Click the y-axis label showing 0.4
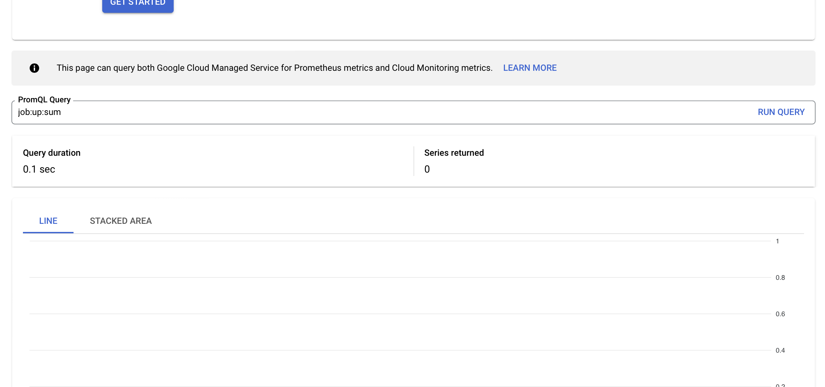 click(x=780, y=350)
